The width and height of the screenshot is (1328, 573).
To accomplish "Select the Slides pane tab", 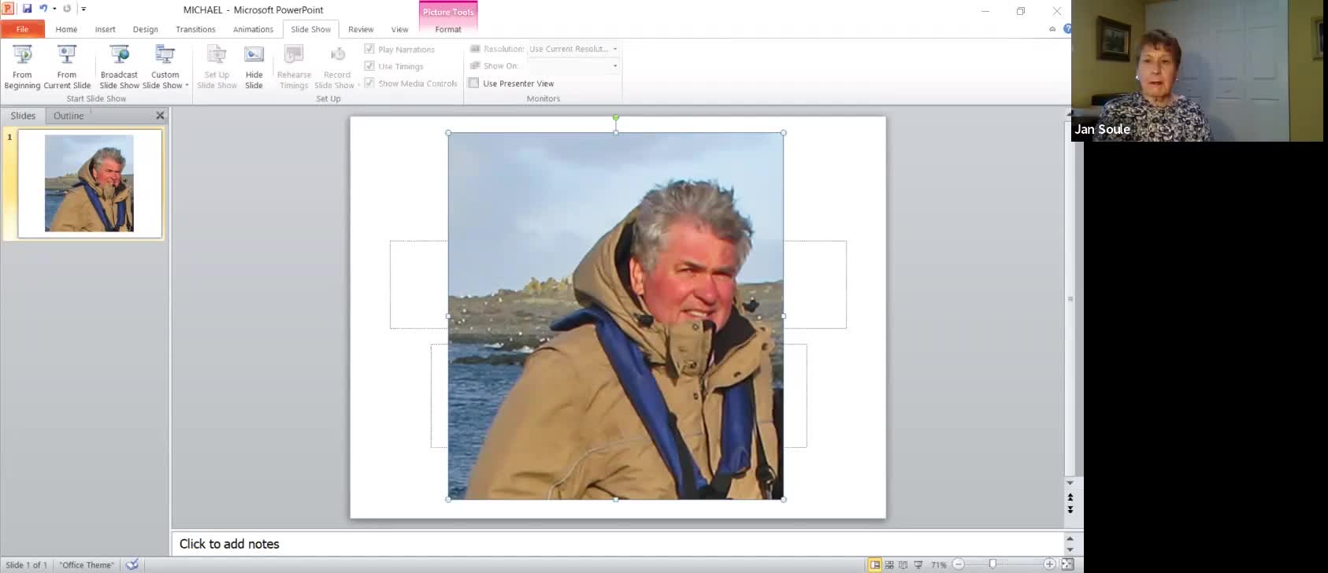I will 23,116.
